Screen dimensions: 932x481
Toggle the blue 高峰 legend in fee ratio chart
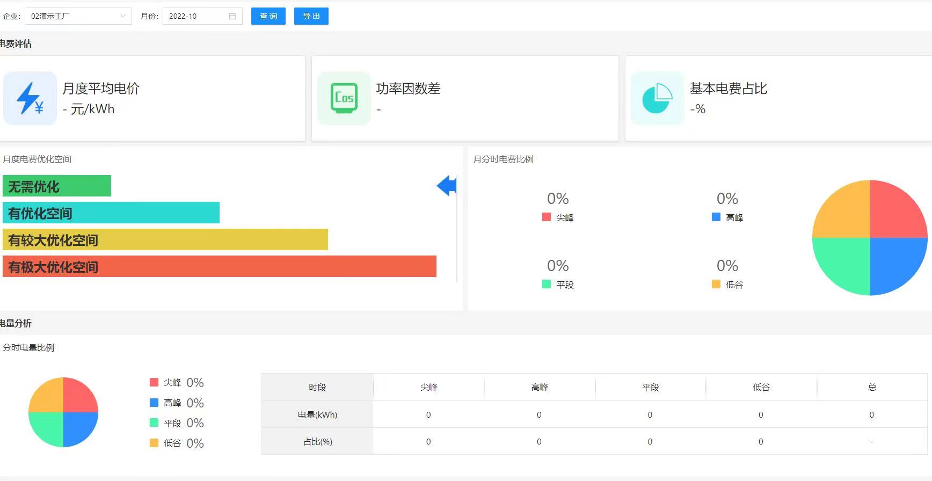[x=727, y=217]
